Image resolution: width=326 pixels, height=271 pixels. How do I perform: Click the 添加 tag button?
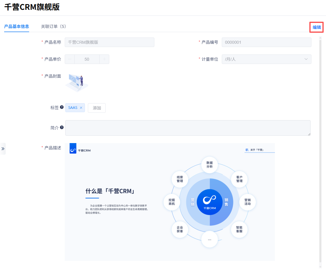click(97, 108)
